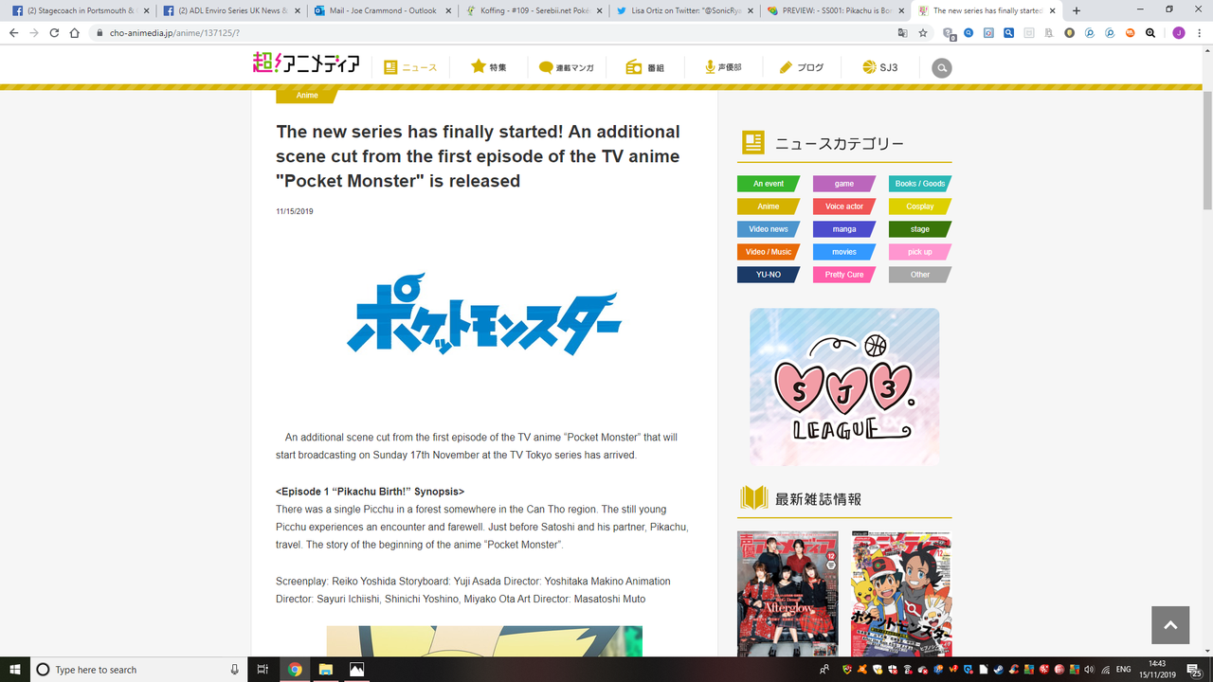Select the Cosplay category tag
The image size is (1213, 682).
click(x=920, y=206)
